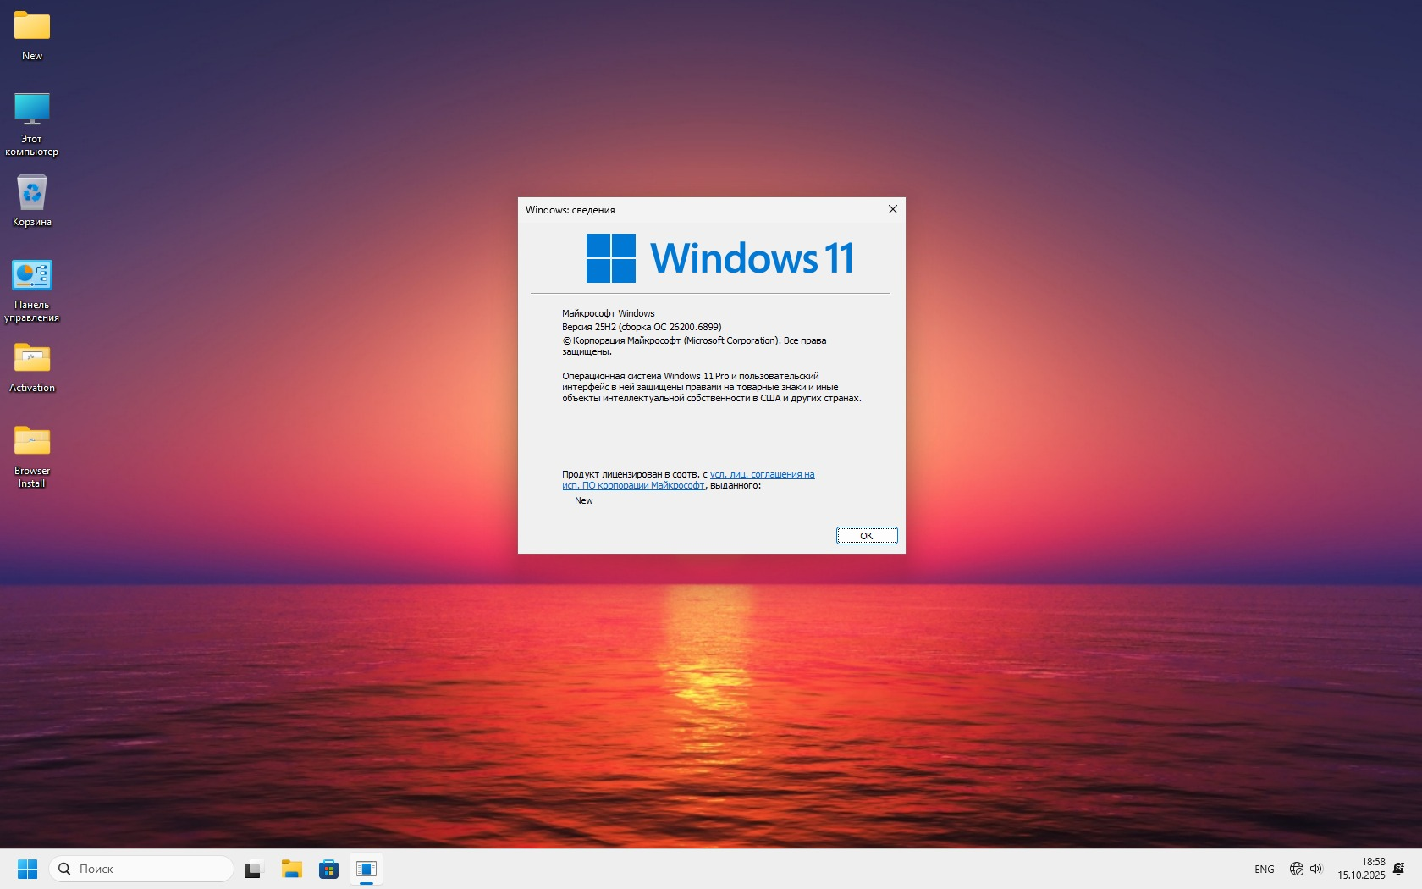1422x889 pixels.
Task: Open the notifications bell icon
Action: (1399, 869)
